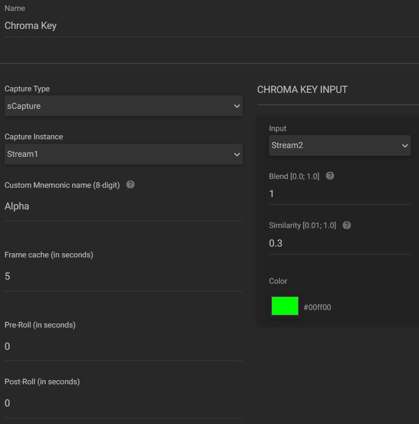419x424 pixels.
Task: Click the Color label
Action: pyautogui.click(x=278, y=281)
